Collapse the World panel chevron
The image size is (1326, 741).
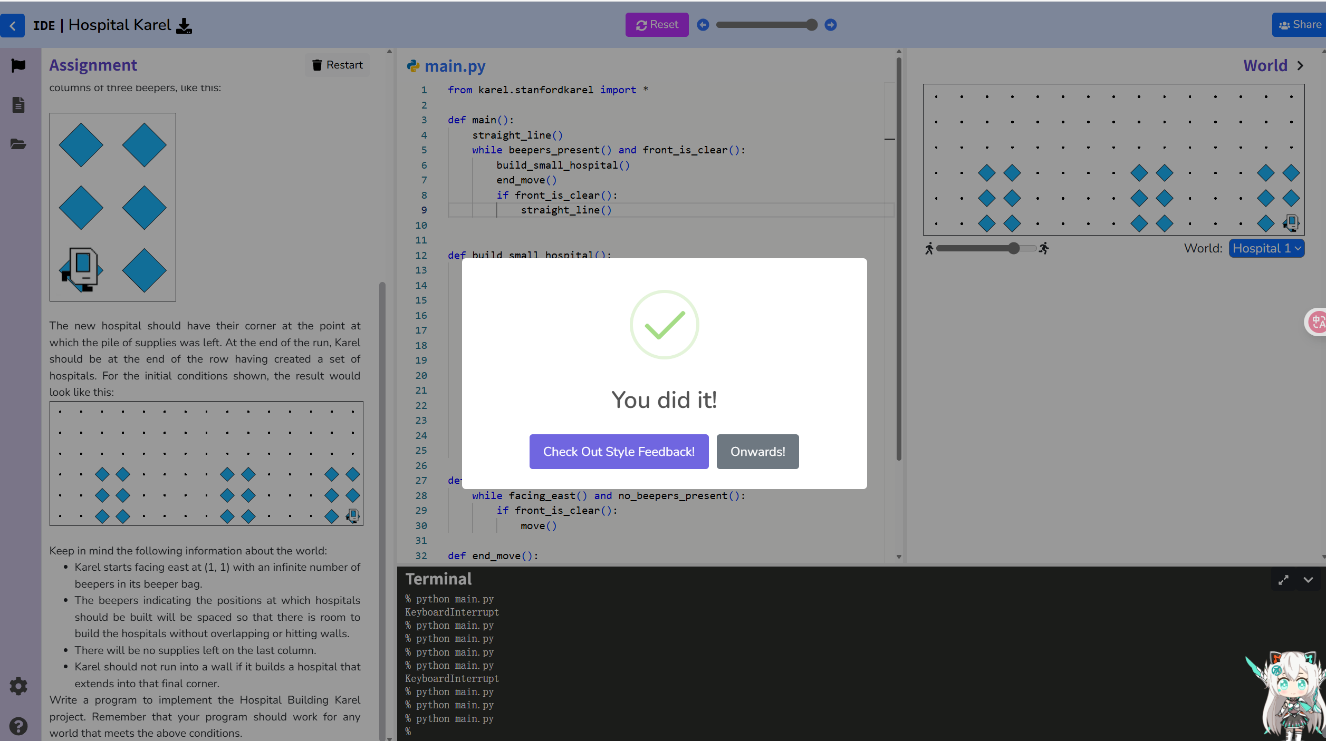click(x=1300, y=66)
